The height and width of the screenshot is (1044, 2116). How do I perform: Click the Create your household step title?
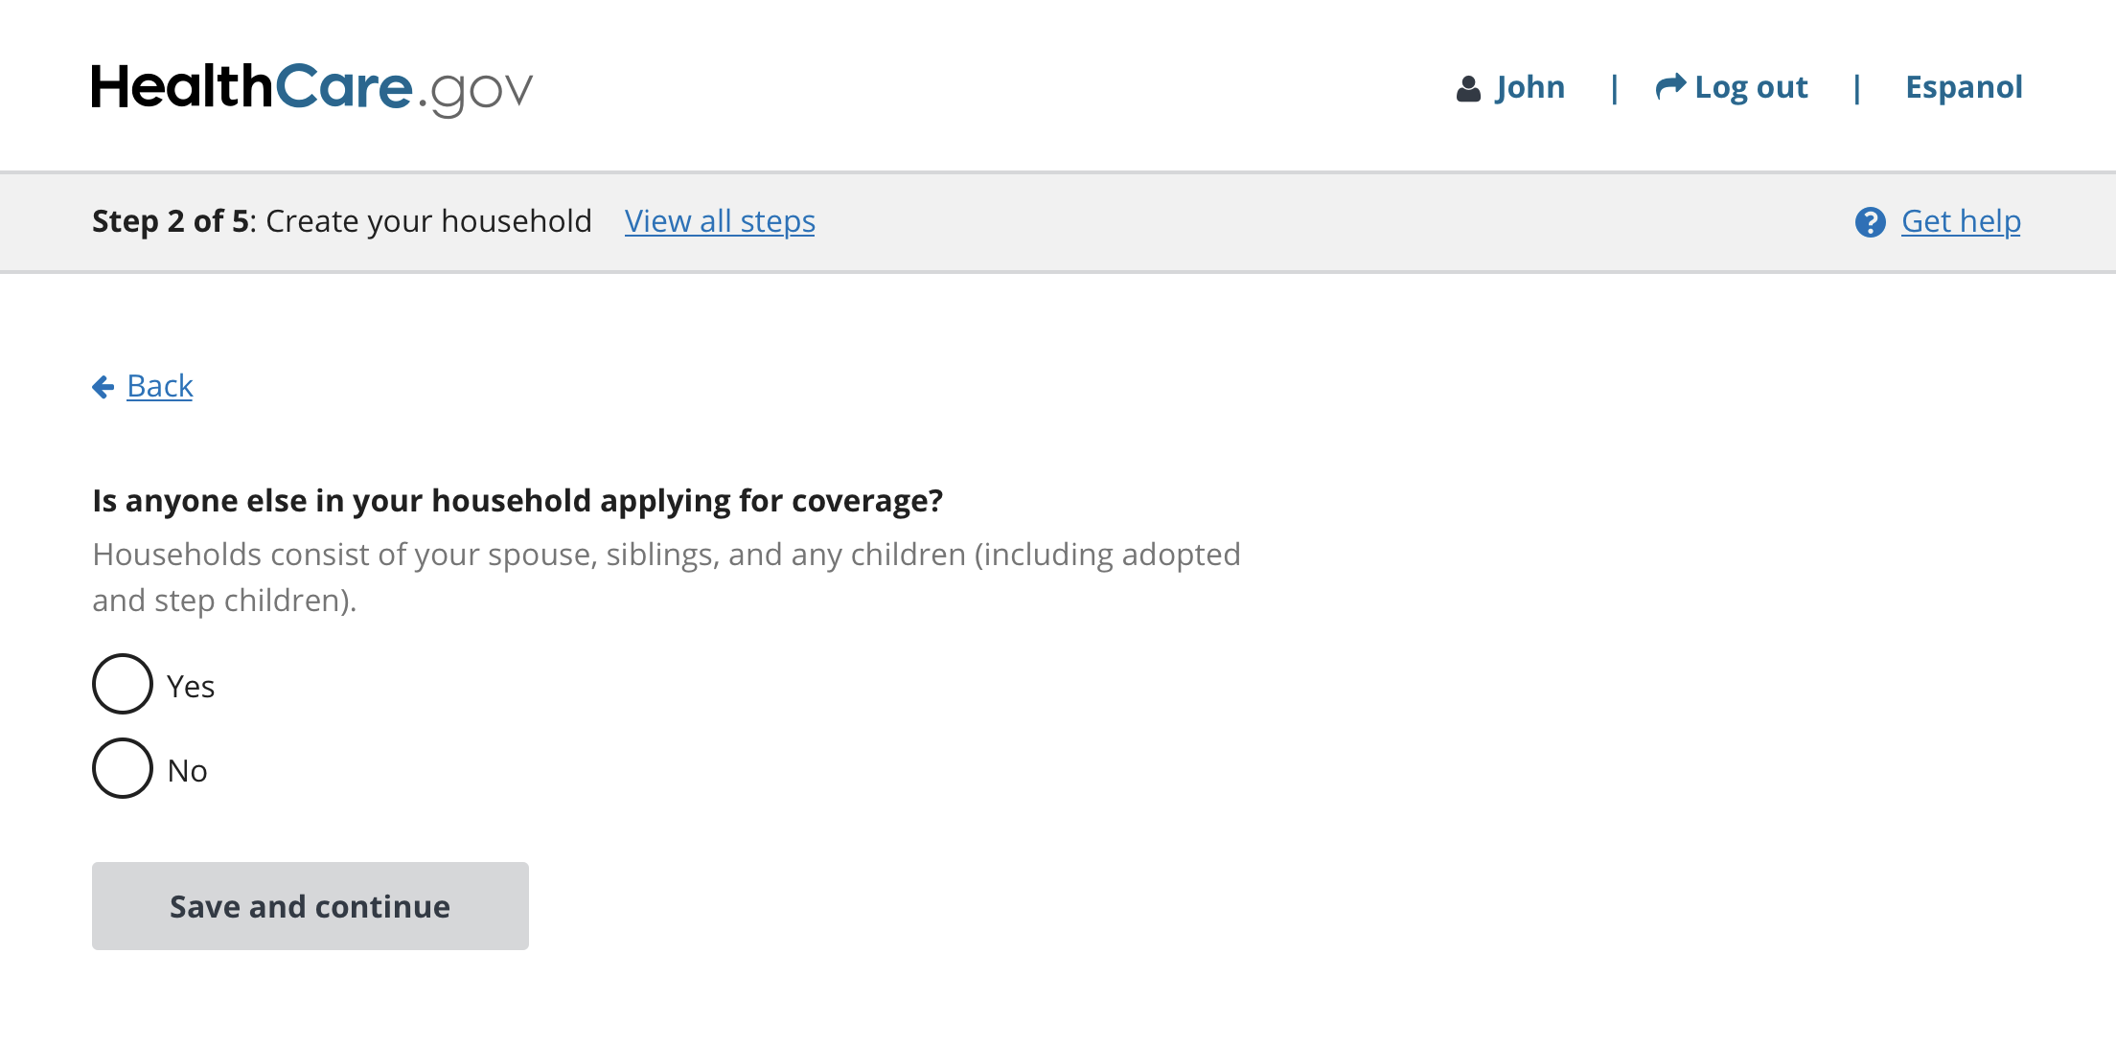point(428,221)
